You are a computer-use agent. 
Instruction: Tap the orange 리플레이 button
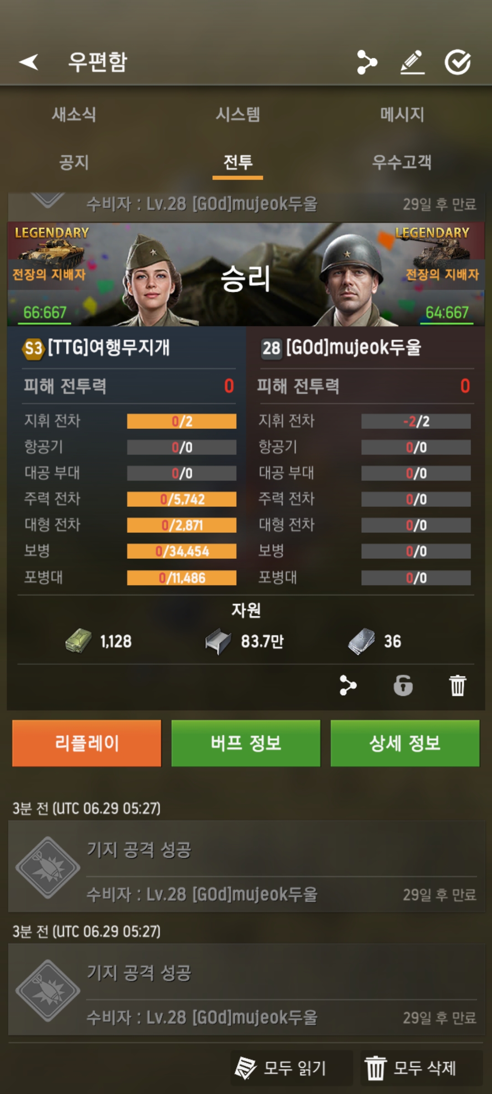point(87,743)
